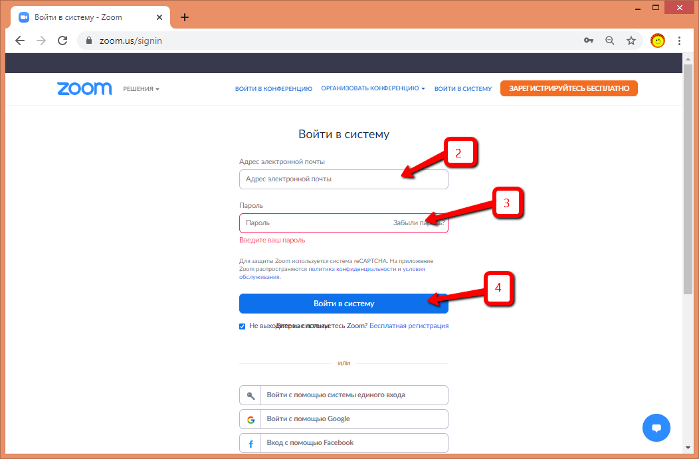Click ЗАРЕГИСТРИРУЙТЕСЬ БЕСПЛАТНО button
This screenshot has height=459, width=699.
click(x=569, y=88)
